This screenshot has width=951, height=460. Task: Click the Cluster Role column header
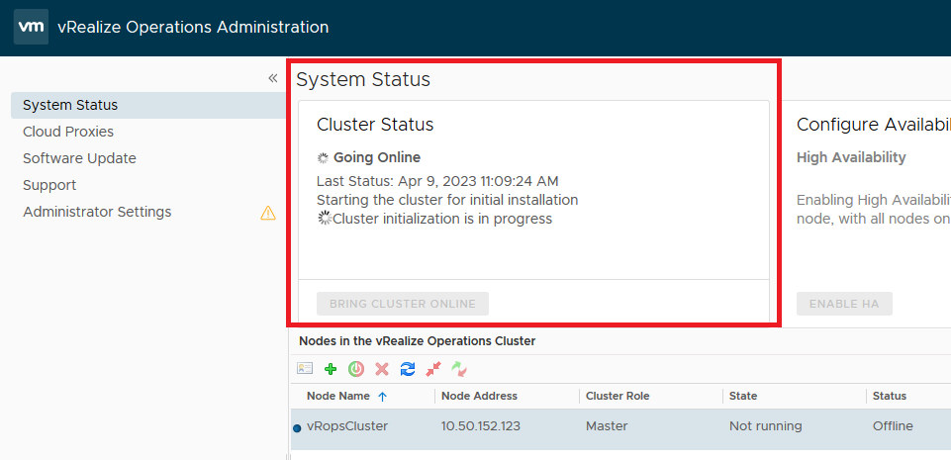tap(618, 396)
